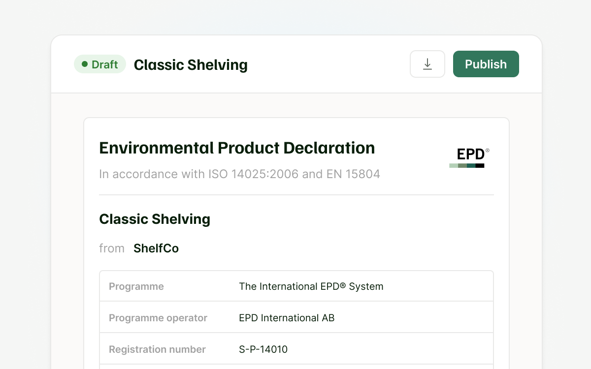Screen dimensions: 591x369
Task: Click the Classic Shelving product heading in document
Action: click(x=155, y=219)
